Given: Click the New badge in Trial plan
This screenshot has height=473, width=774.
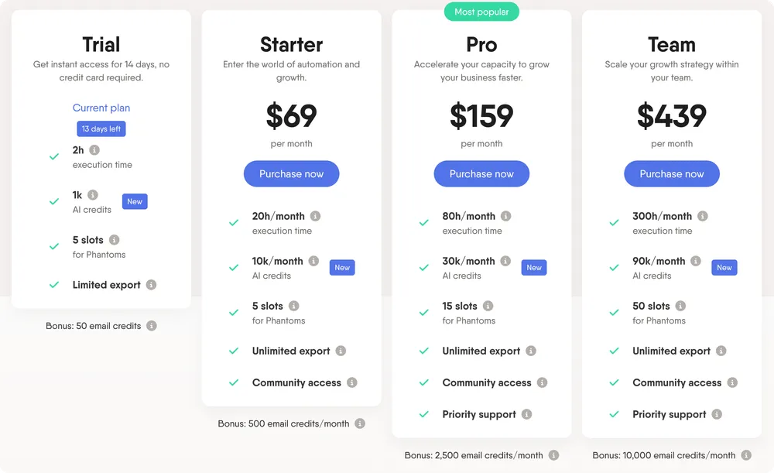Looking at the screenshot, I should 135,201.
